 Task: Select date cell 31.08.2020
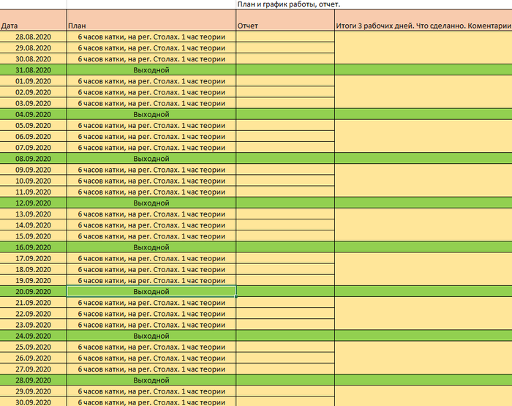(x=34, y=70)
